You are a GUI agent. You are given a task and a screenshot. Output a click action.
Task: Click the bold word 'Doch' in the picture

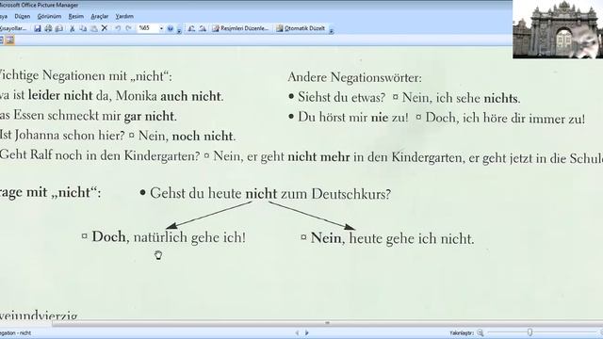click(x=108, y=236)
